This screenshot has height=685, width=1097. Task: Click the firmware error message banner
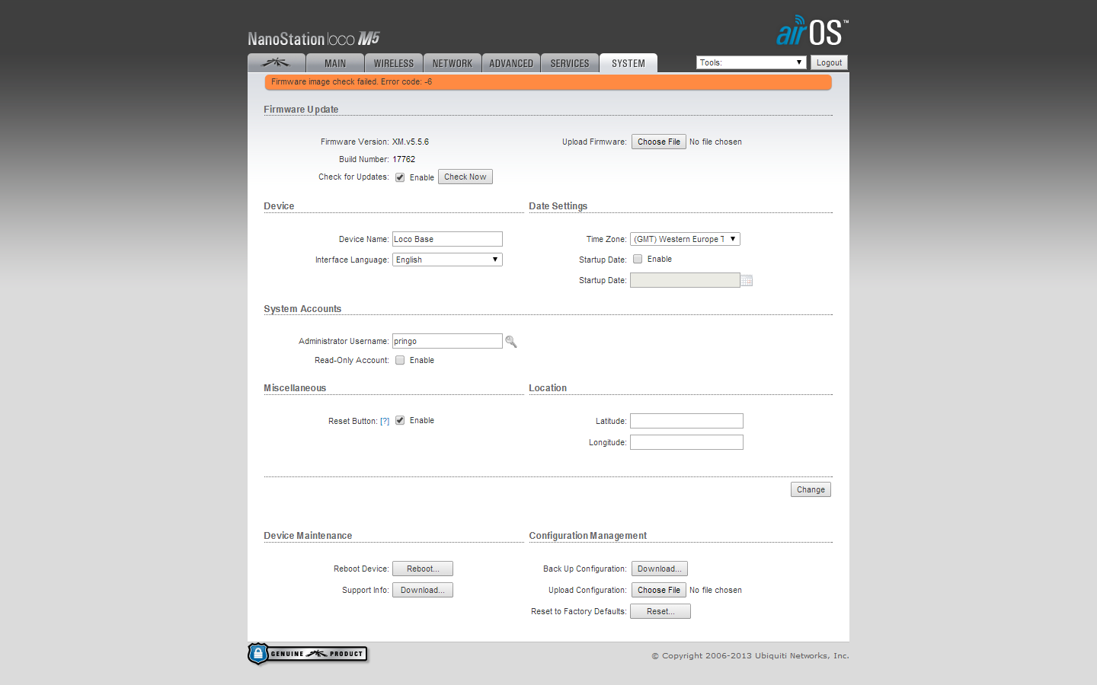(548, 81)
